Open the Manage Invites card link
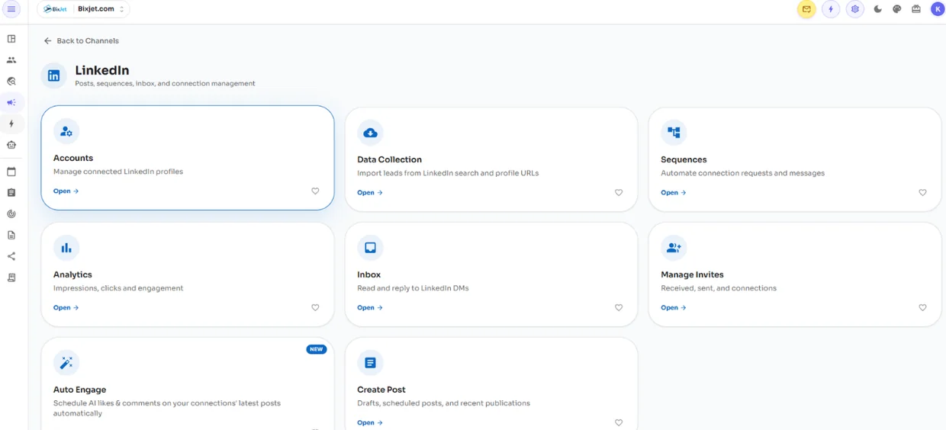The height and width of the screenshot is (430, 946). click(674, 308)
